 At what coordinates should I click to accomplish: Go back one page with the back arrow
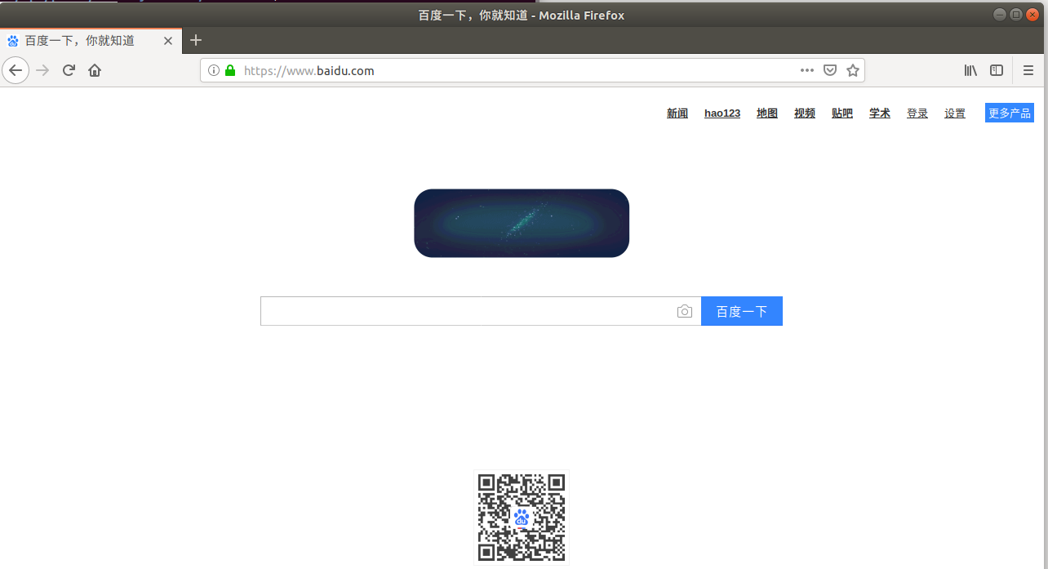coord(16,70)
